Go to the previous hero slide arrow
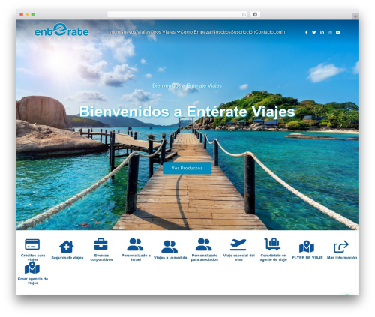This screenshot has height=317, width=375. point(35,124)
